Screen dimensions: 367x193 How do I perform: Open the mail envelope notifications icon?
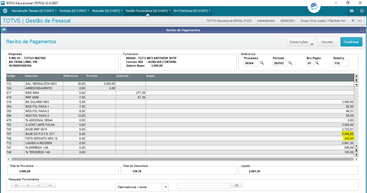(x=351, y=11)
